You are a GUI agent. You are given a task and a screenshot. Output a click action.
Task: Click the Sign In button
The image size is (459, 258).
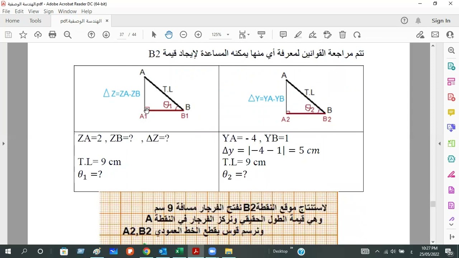coord(441,21)
